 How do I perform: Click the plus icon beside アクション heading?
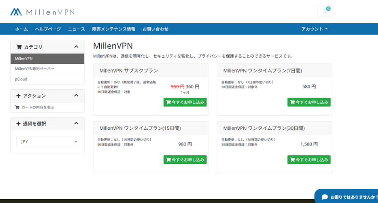click(x=18, y=96)
